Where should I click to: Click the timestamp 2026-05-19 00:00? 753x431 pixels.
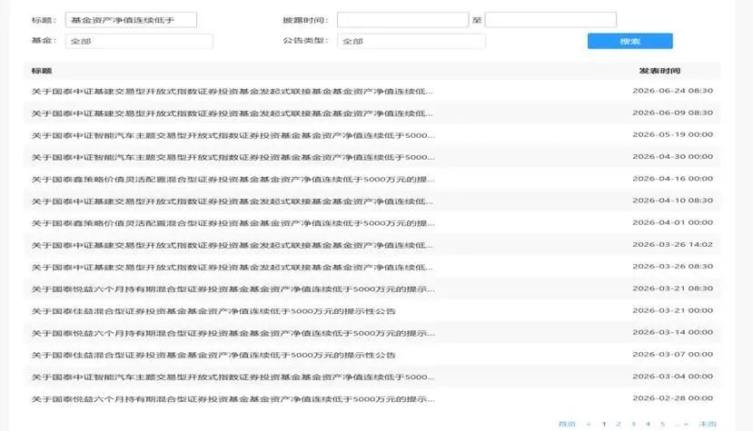pyautogui.click(x=672, y=134)
